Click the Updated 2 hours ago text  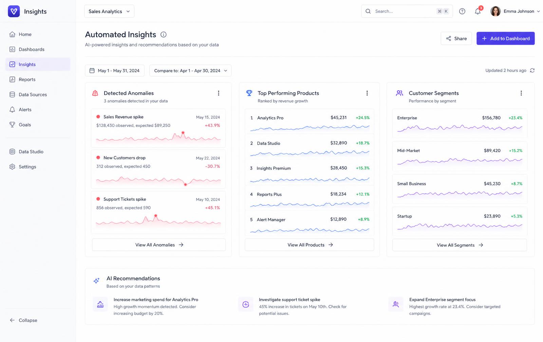[x=506, y=71]
